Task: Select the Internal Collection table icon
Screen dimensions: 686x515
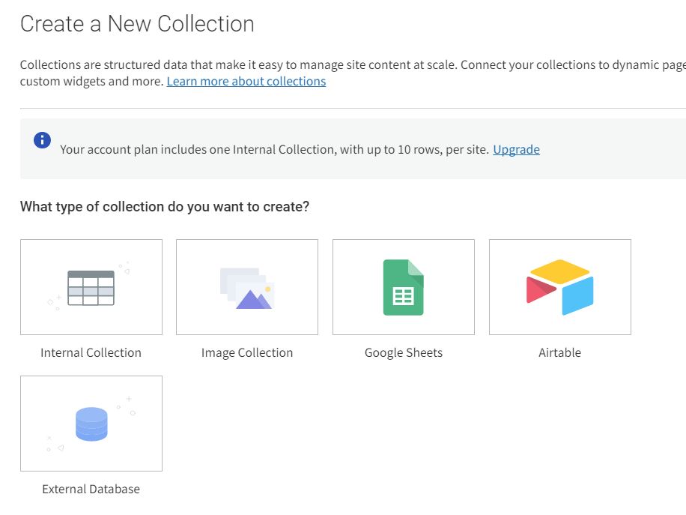Action: [x=91, y=287]
